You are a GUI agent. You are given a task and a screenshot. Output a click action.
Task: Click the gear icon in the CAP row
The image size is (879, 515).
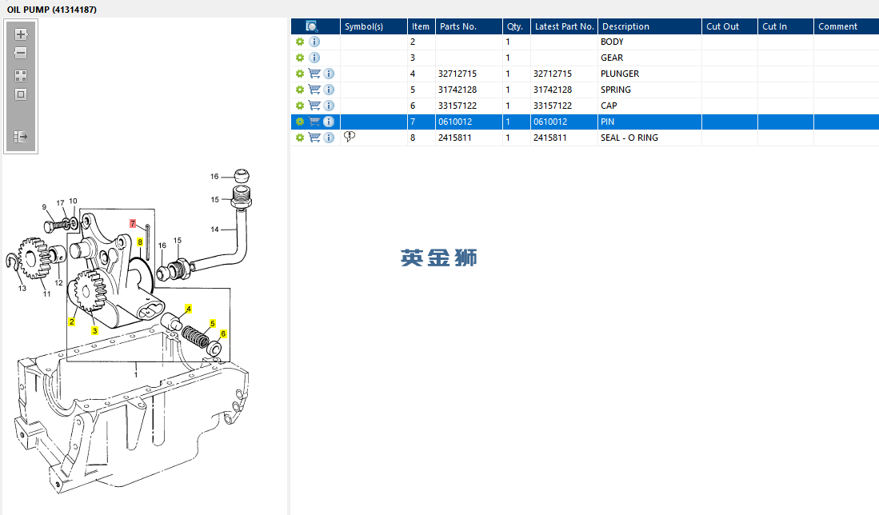coord(300,106)
